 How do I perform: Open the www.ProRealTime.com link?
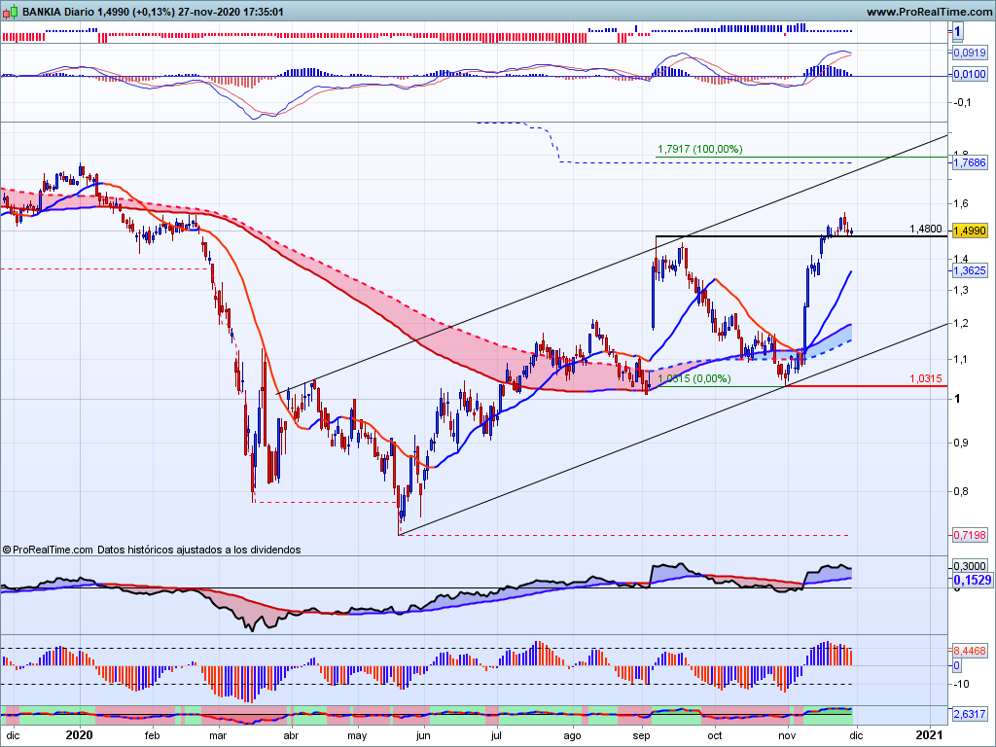(x=929, y=12)
